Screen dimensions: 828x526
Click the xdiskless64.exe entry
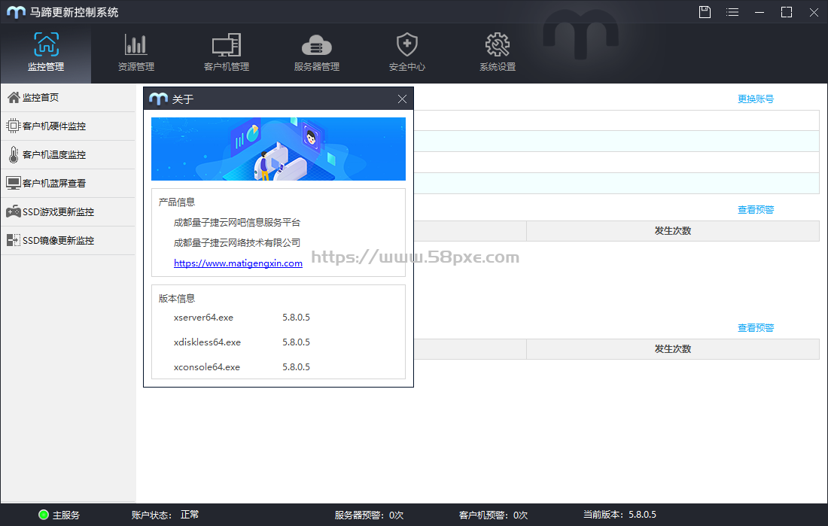[207, 342]
